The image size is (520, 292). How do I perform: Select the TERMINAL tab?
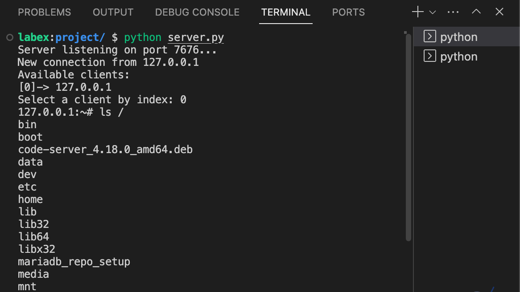(286, 12)
